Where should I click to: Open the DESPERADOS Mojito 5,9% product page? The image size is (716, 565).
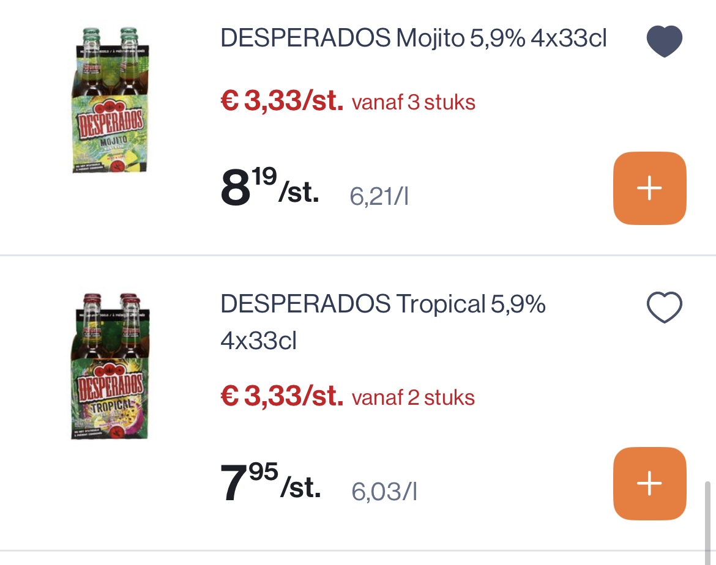tap(412, 38)
